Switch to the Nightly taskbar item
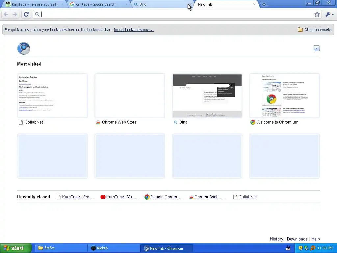Viewport: 337px width, 253px height. click(114, 248)
